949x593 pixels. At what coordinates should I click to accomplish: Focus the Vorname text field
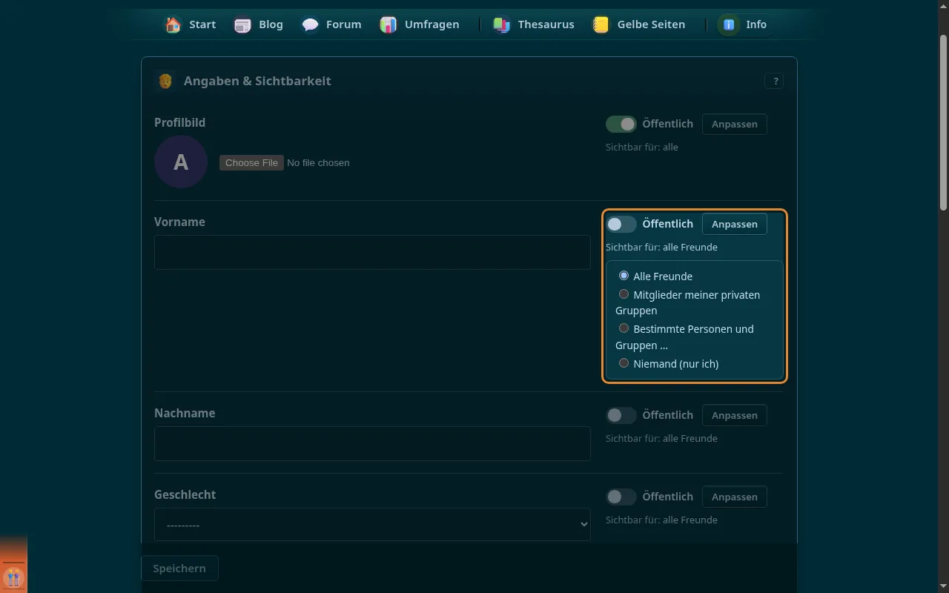(372, 252)
